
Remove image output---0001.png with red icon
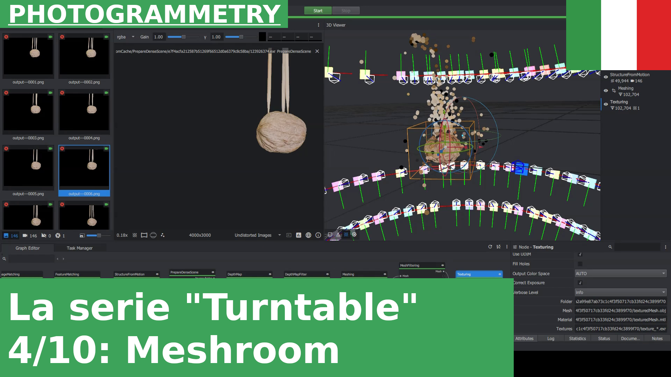click(x=6, y=37)
